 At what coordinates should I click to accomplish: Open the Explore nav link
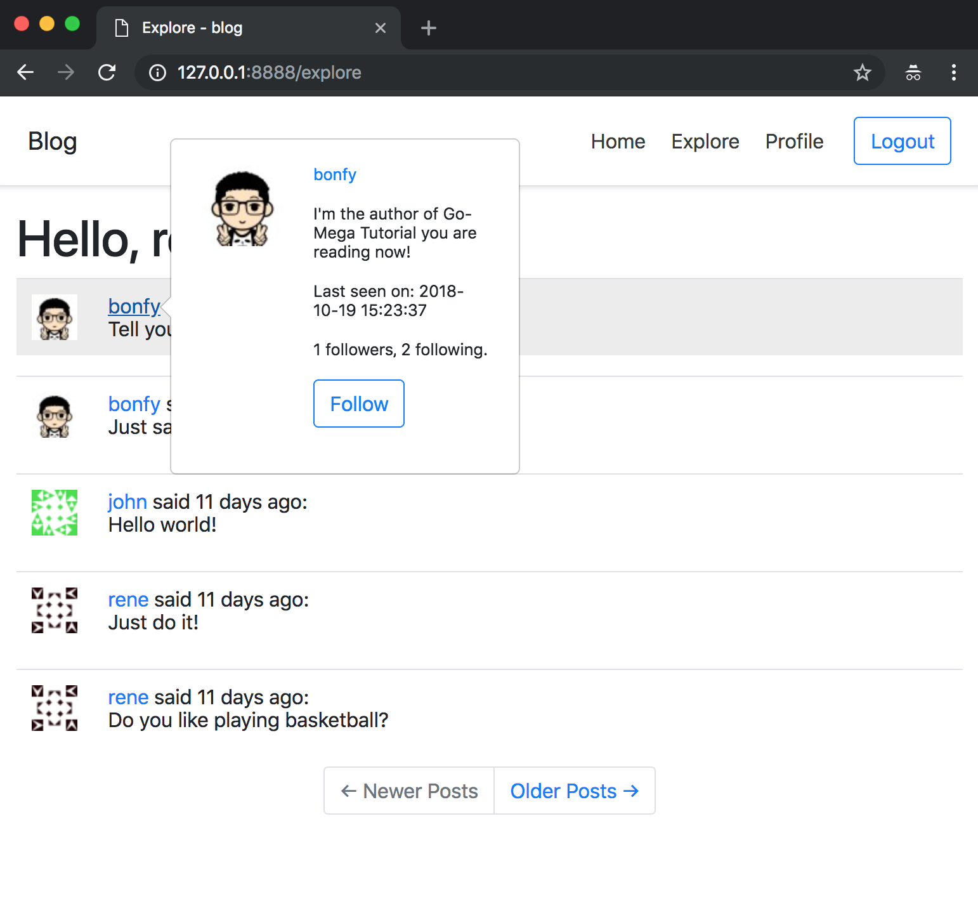tap(705, 141)
